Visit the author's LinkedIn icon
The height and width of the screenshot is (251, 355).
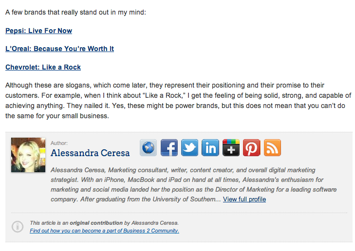(210, 148)
